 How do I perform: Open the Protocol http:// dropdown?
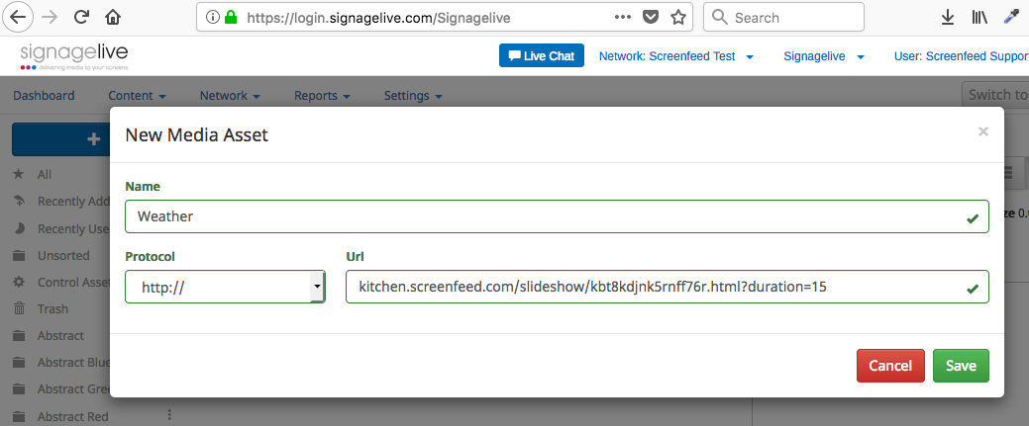(x=225, y=287)
